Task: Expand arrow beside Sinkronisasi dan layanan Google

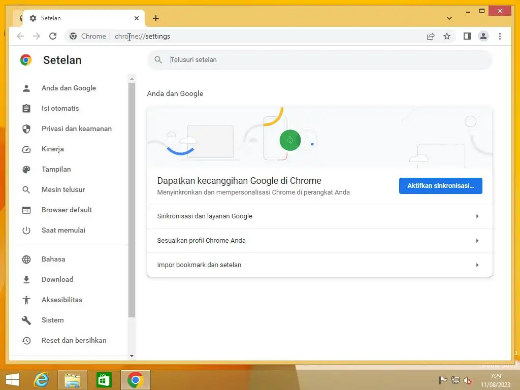Action: [477, 216]
